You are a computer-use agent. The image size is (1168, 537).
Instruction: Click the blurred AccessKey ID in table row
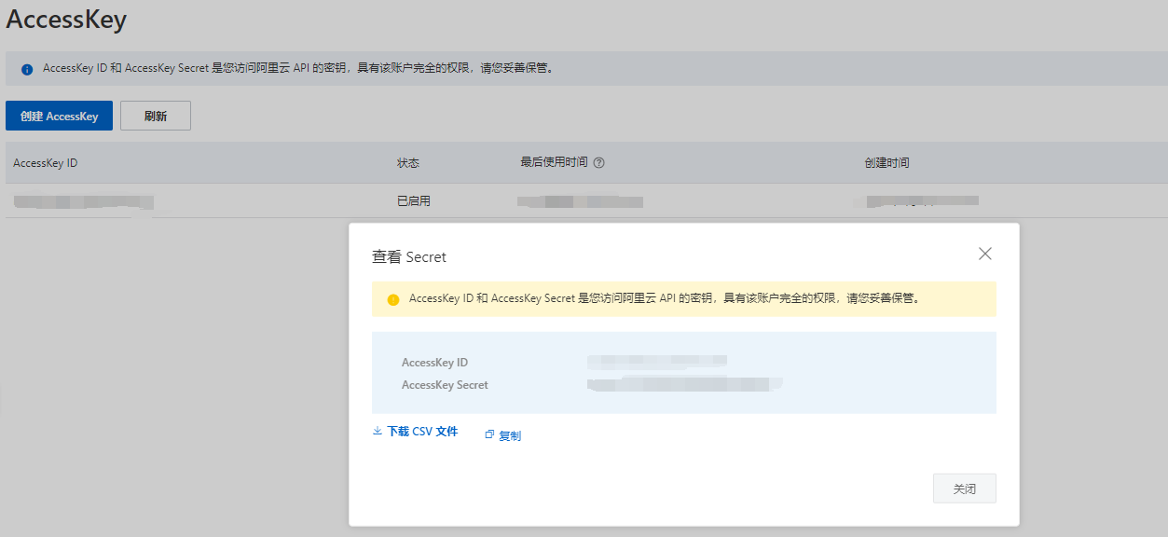coord(84,201)
